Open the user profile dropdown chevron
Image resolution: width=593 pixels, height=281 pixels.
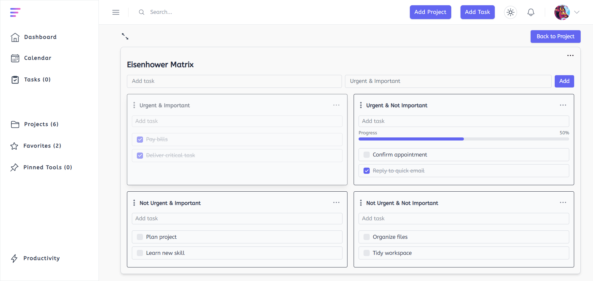pyautogui.click(x=577, y=12)
